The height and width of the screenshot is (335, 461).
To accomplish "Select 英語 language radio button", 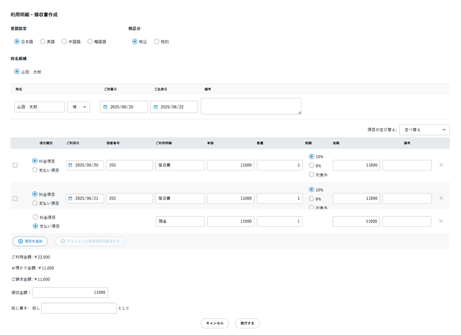I will (x=43, y=42).
